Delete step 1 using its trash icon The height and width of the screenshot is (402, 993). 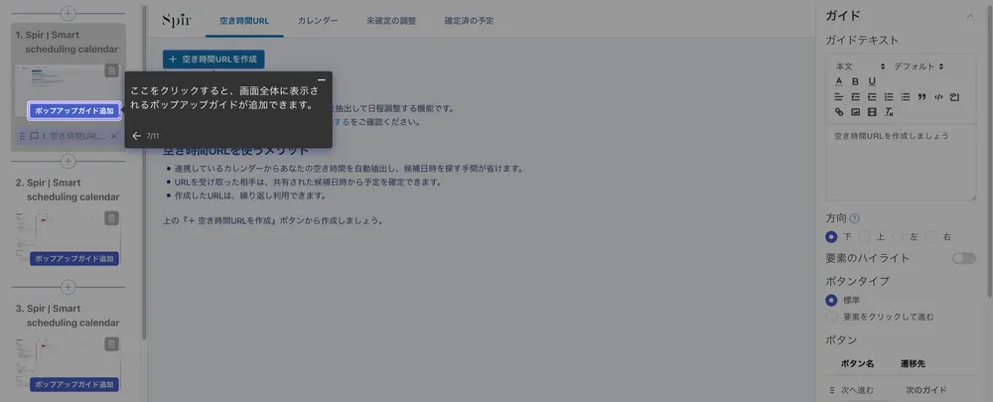[x=111, y=70]
